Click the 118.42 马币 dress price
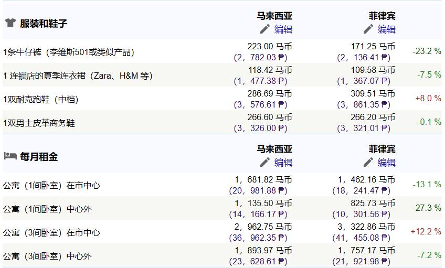Viewport: 445px width, 268px height. tap(270, 70)
